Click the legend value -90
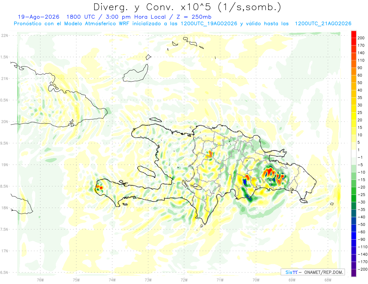The width and height of the screenshot is (368, 284). [x=361, y=240]
